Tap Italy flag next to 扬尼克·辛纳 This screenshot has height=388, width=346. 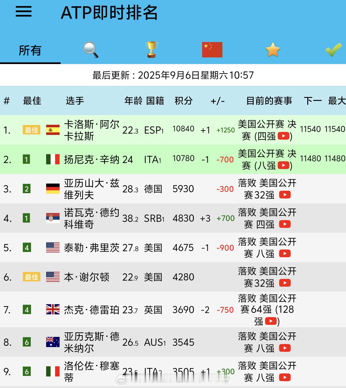coord(53,159)
